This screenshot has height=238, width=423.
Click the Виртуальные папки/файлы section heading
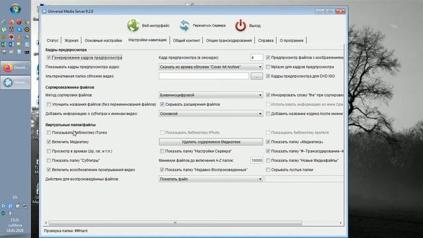pyautogui.click(x=71, y=125)
